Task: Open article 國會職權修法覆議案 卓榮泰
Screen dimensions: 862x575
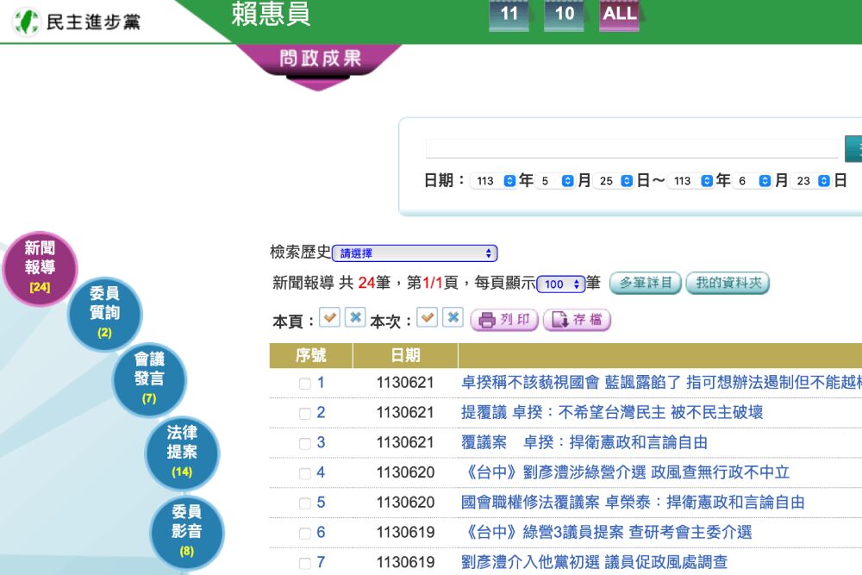Action: click(633, 502)
